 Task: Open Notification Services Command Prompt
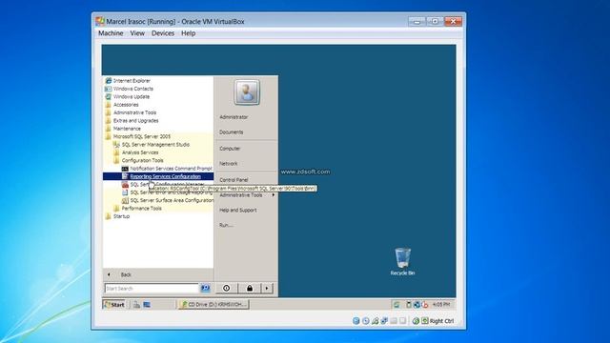(172, 169)
